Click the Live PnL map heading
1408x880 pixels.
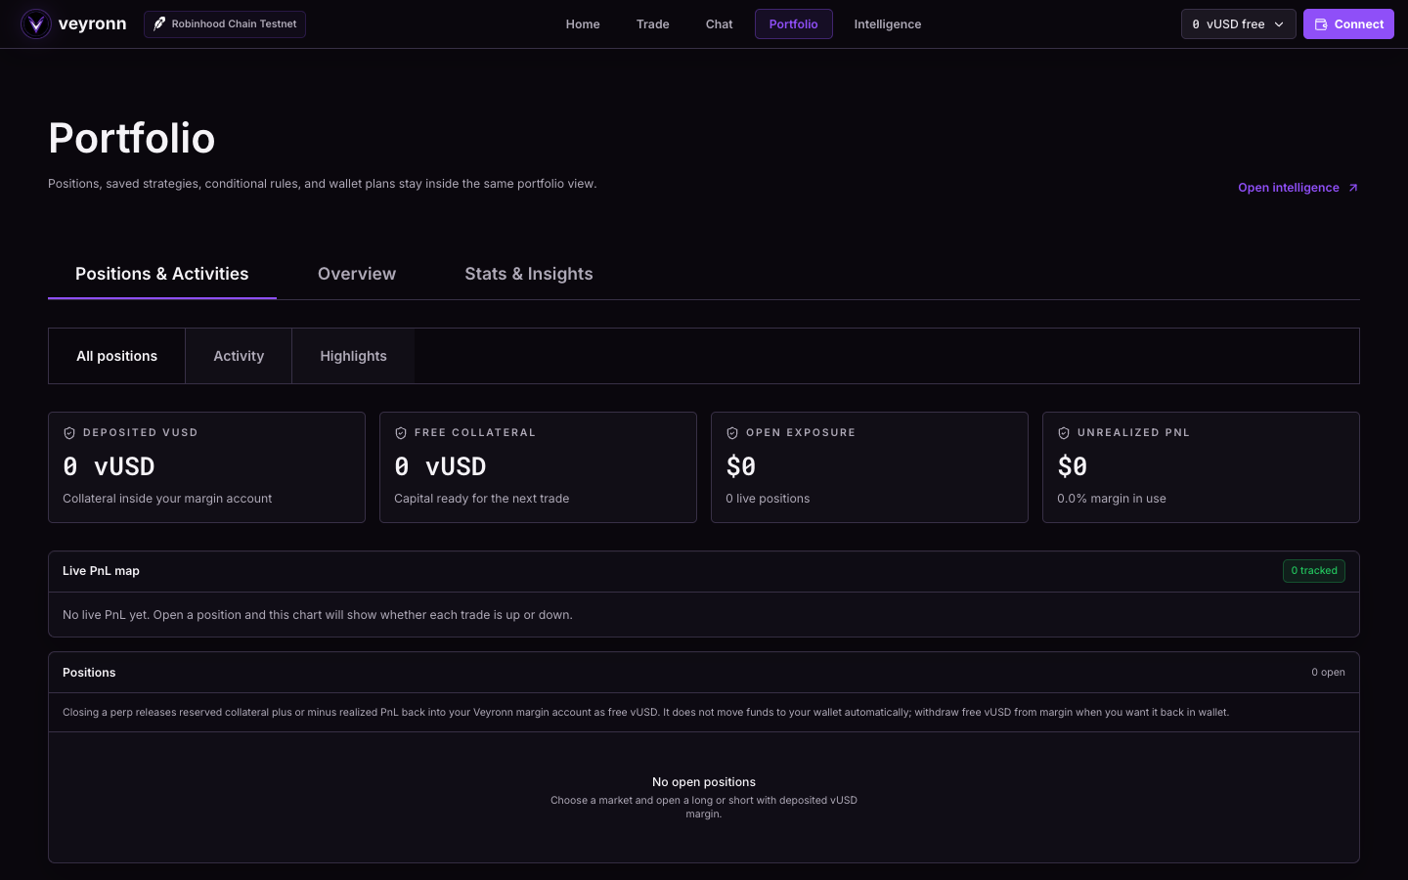coord(101,571)
